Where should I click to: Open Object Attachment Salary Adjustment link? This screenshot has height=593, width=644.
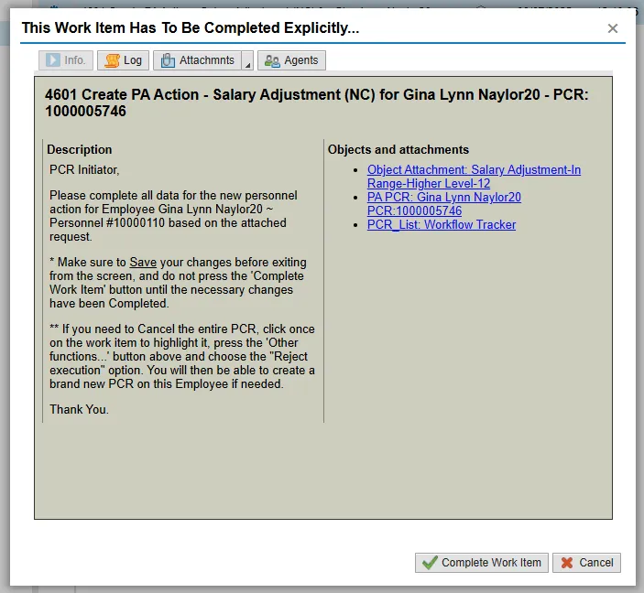click(474, 177)
